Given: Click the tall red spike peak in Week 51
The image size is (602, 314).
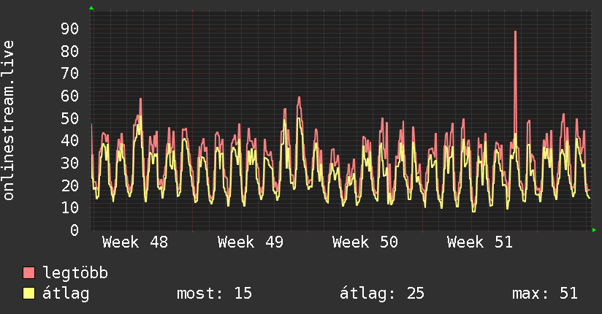Looking at the screenshot, I should (x=515, y=32).
